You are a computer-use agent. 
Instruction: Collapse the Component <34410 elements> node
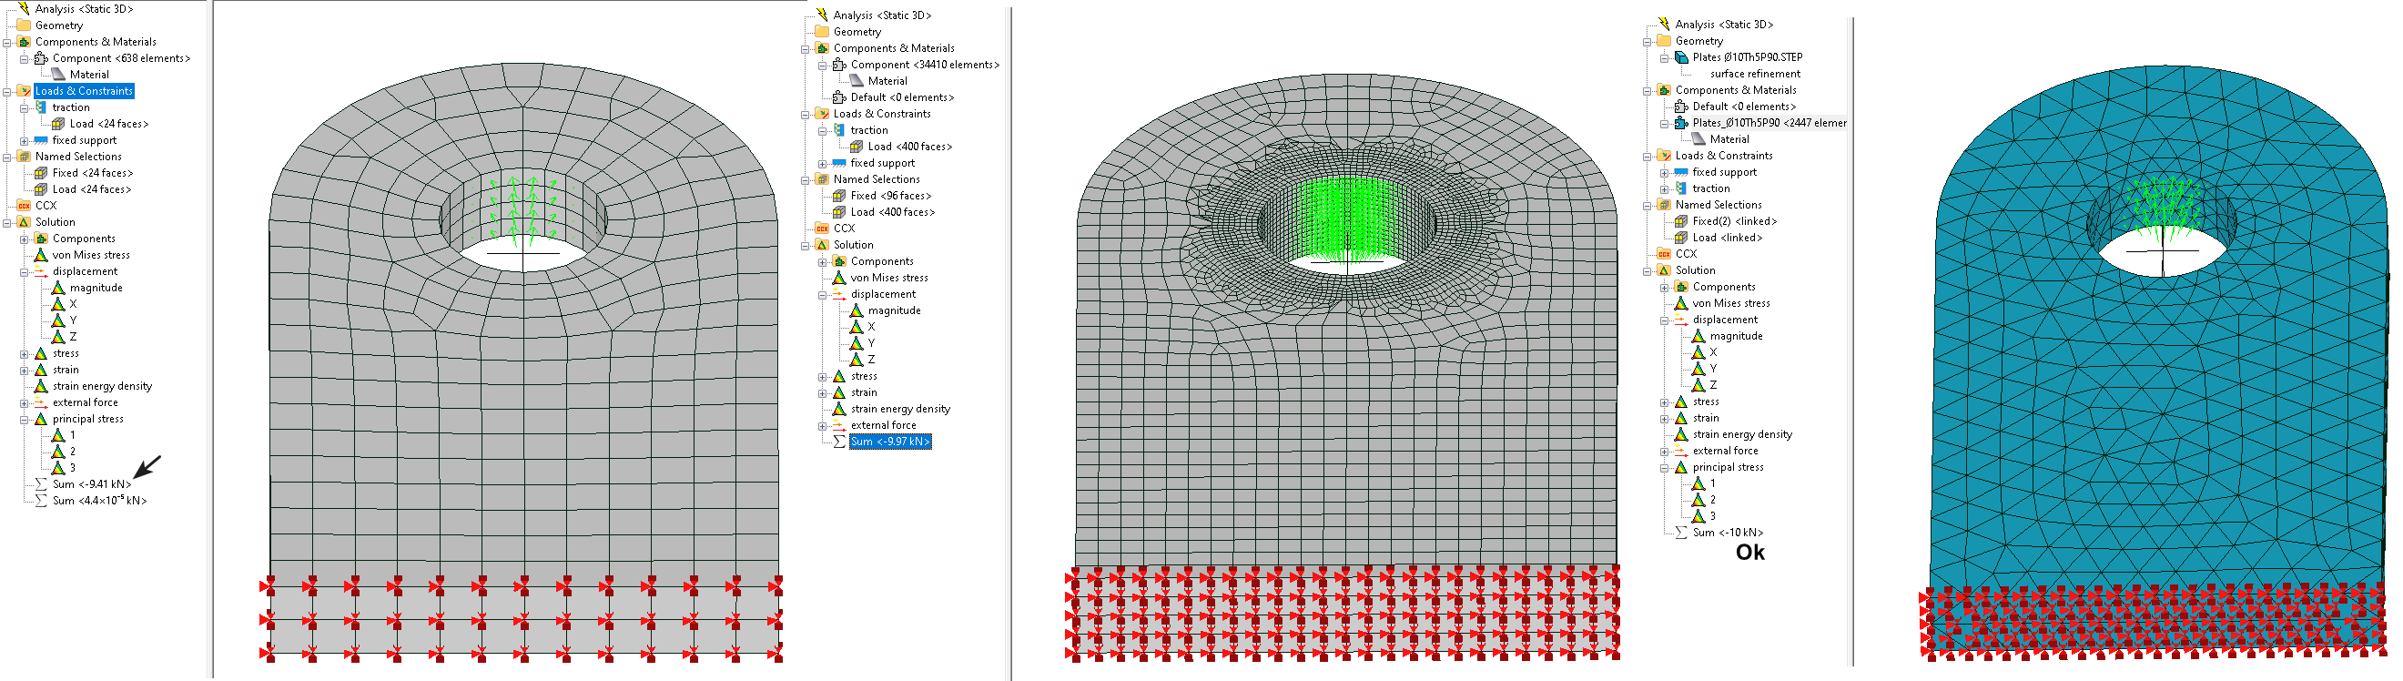pos(823,66)
